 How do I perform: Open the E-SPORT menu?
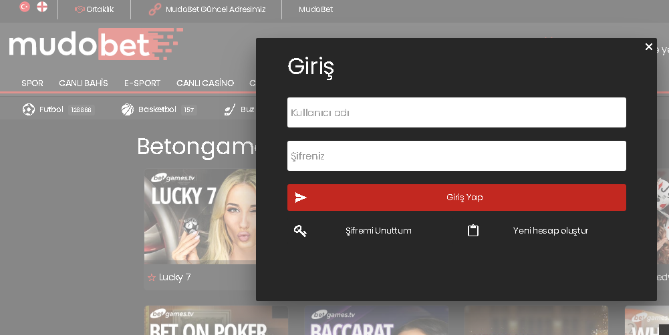[142, 83]
